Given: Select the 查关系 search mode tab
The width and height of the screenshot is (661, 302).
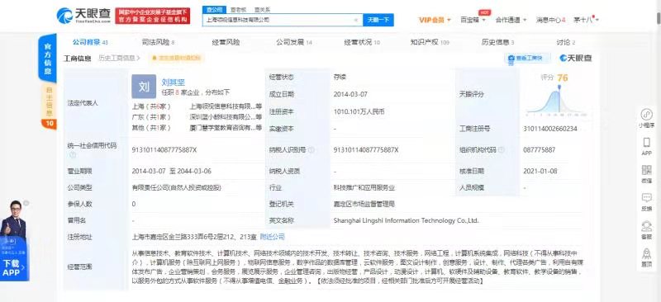Looking at the screenshot, I should pos(262,9).
